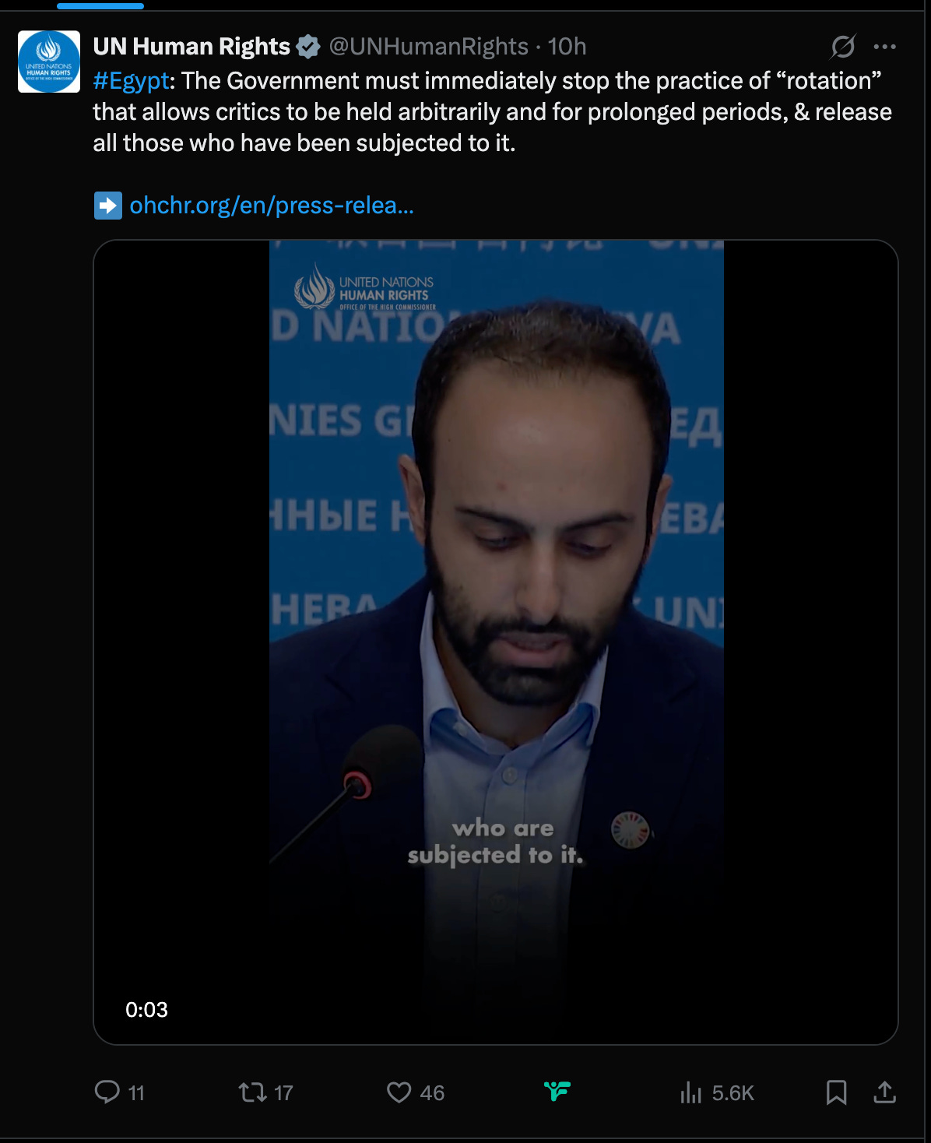Open the Grok slashed-circle icon

pos(843,47)
